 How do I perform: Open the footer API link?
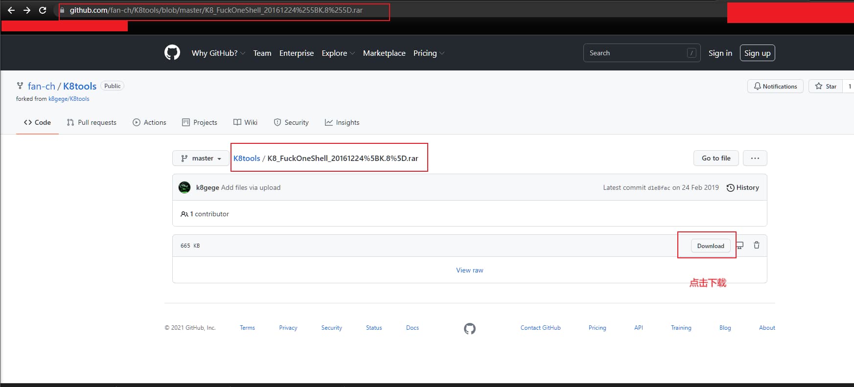pos(639,328)
